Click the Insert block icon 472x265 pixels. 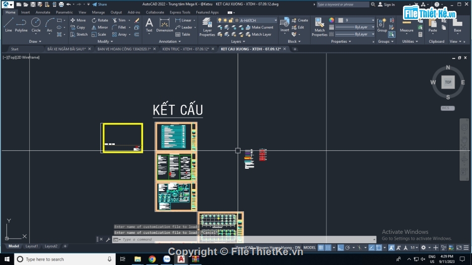point(285,25)
